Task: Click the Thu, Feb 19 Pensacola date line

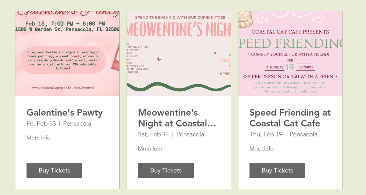Action: [x=283, y=134]
